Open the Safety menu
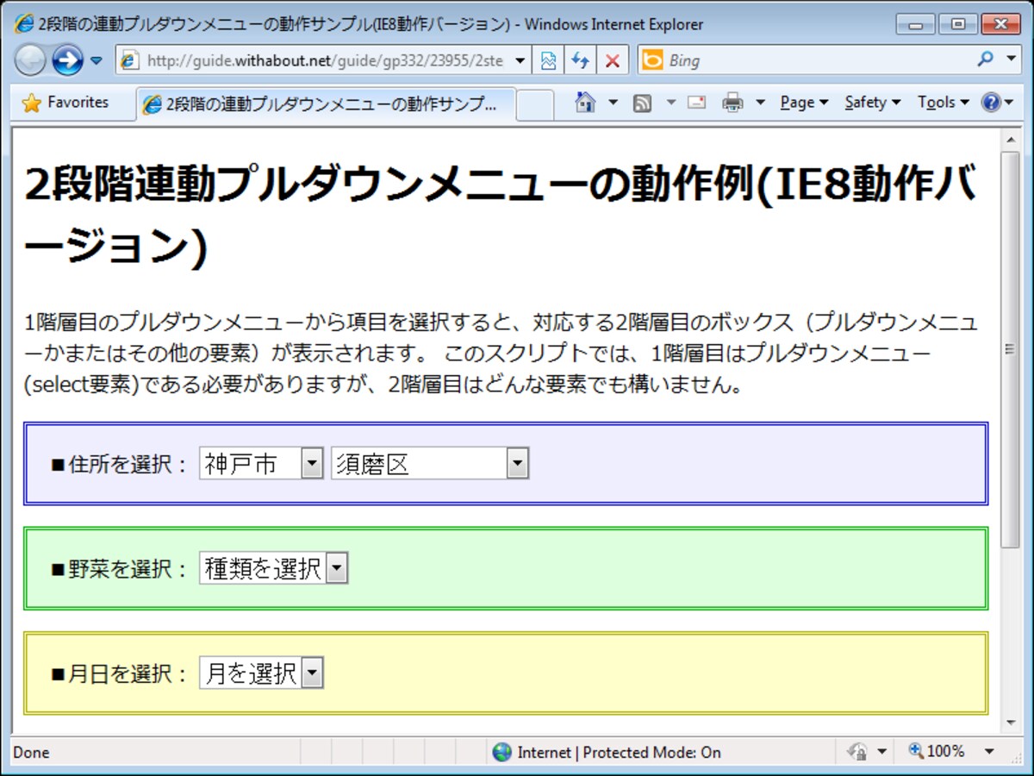1034x776 pixels. (872, 103)
